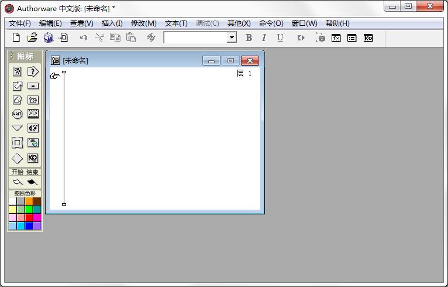Open the 窗口(W) menu
The height and width of the screenshot is (287, 448).
305,23
